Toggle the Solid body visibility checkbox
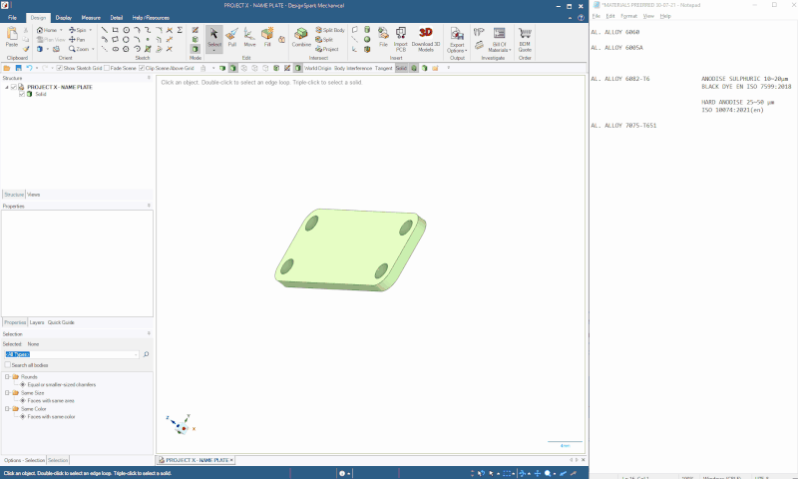Image resolution: width=798 pixels, height=479 pixels. (x=21, y=94)
